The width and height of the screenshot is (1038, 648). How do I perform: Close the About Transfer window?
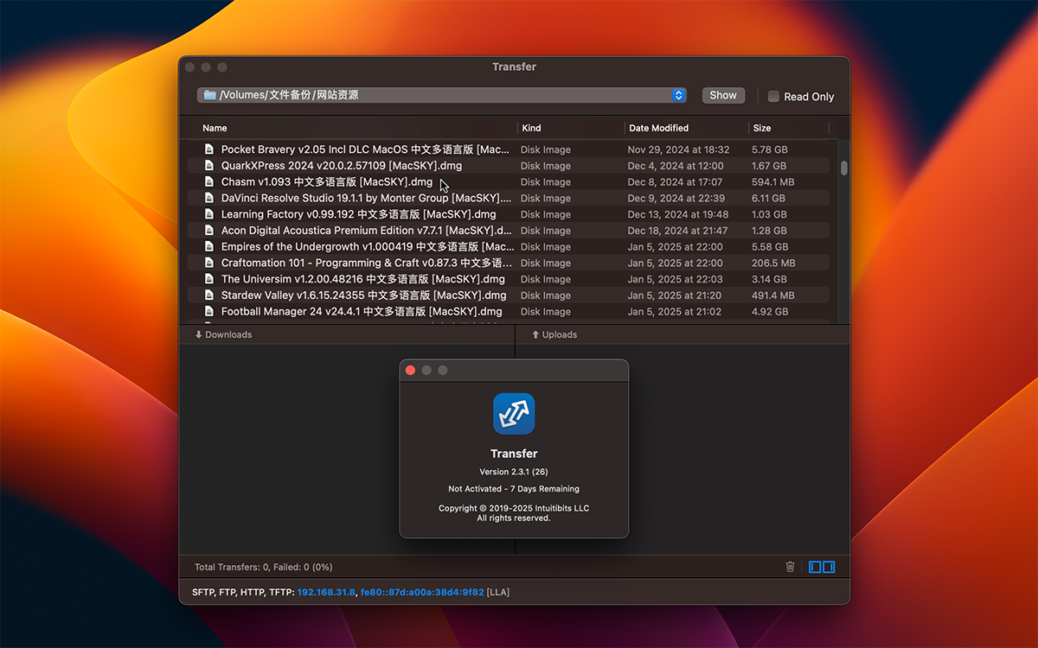pos(410,370)
